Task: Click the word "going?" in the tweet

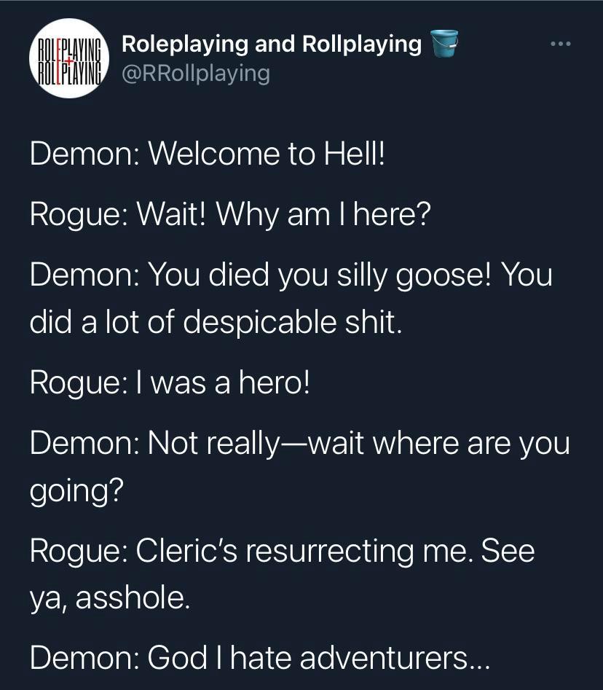Action: coord(76,490)
